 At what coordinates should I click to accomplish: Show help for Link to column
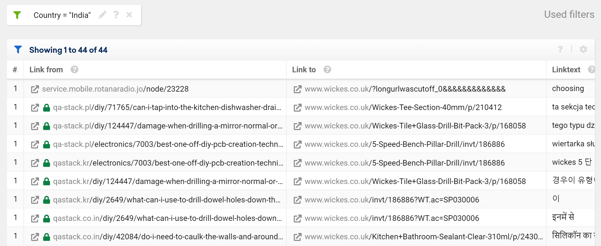pos(327,70)
